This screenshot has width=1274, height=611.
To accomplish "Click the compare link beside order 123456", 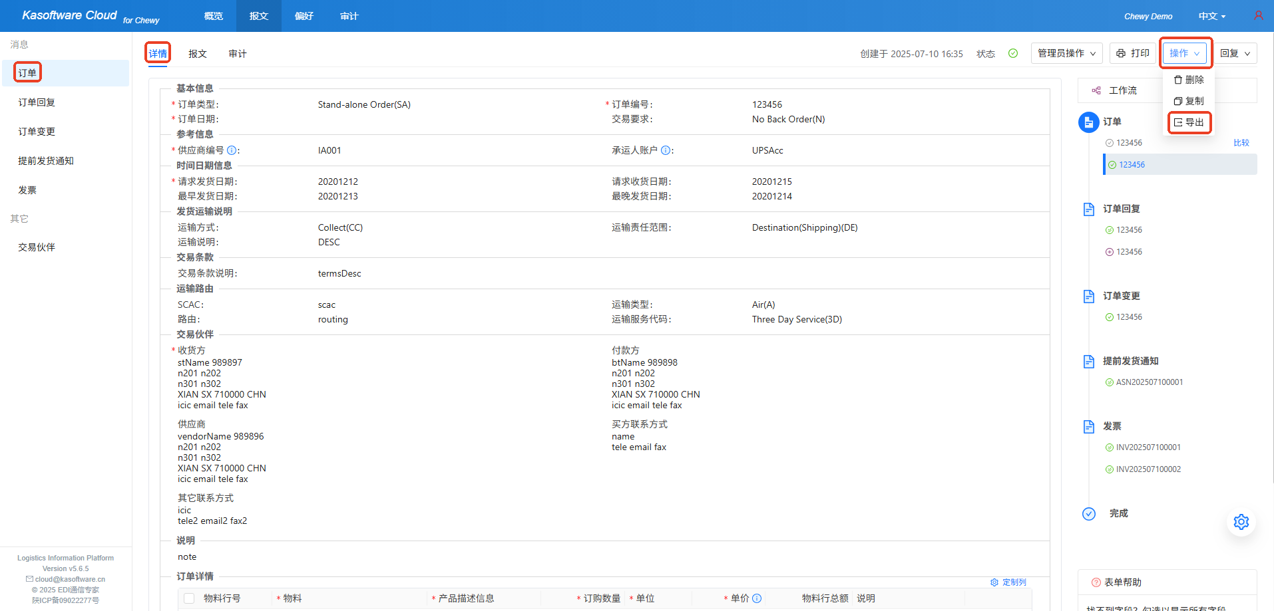I will click(1241, 143).
